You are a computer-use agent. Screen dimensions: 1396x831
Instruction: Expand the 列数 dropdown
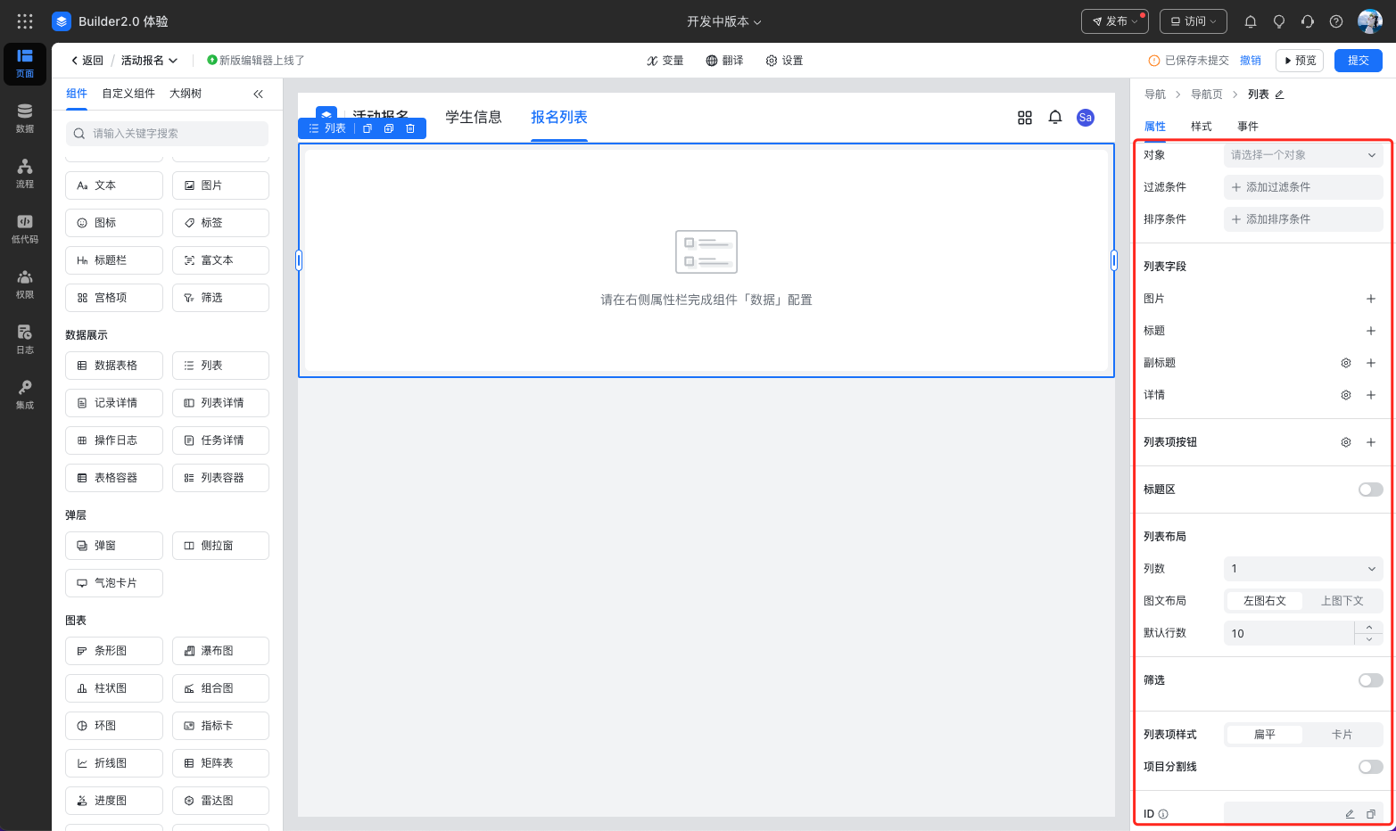[1302, 569]
